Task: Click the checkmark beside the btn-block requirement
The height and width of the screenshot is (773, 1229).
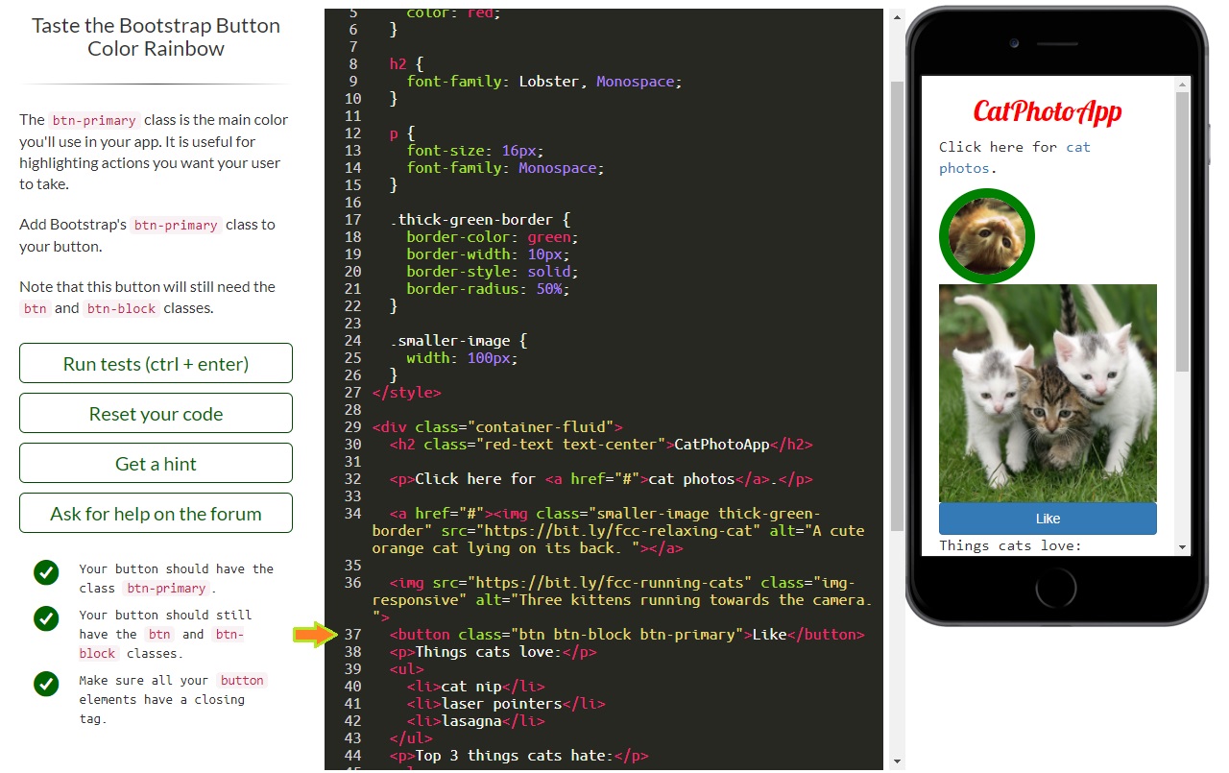Action: (x=46, y=618)
